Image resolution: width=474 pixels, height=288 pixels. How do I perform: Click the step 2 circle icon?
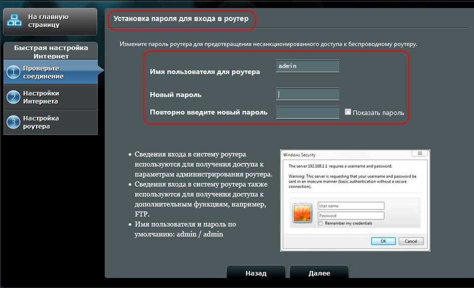tap(13, 97)
